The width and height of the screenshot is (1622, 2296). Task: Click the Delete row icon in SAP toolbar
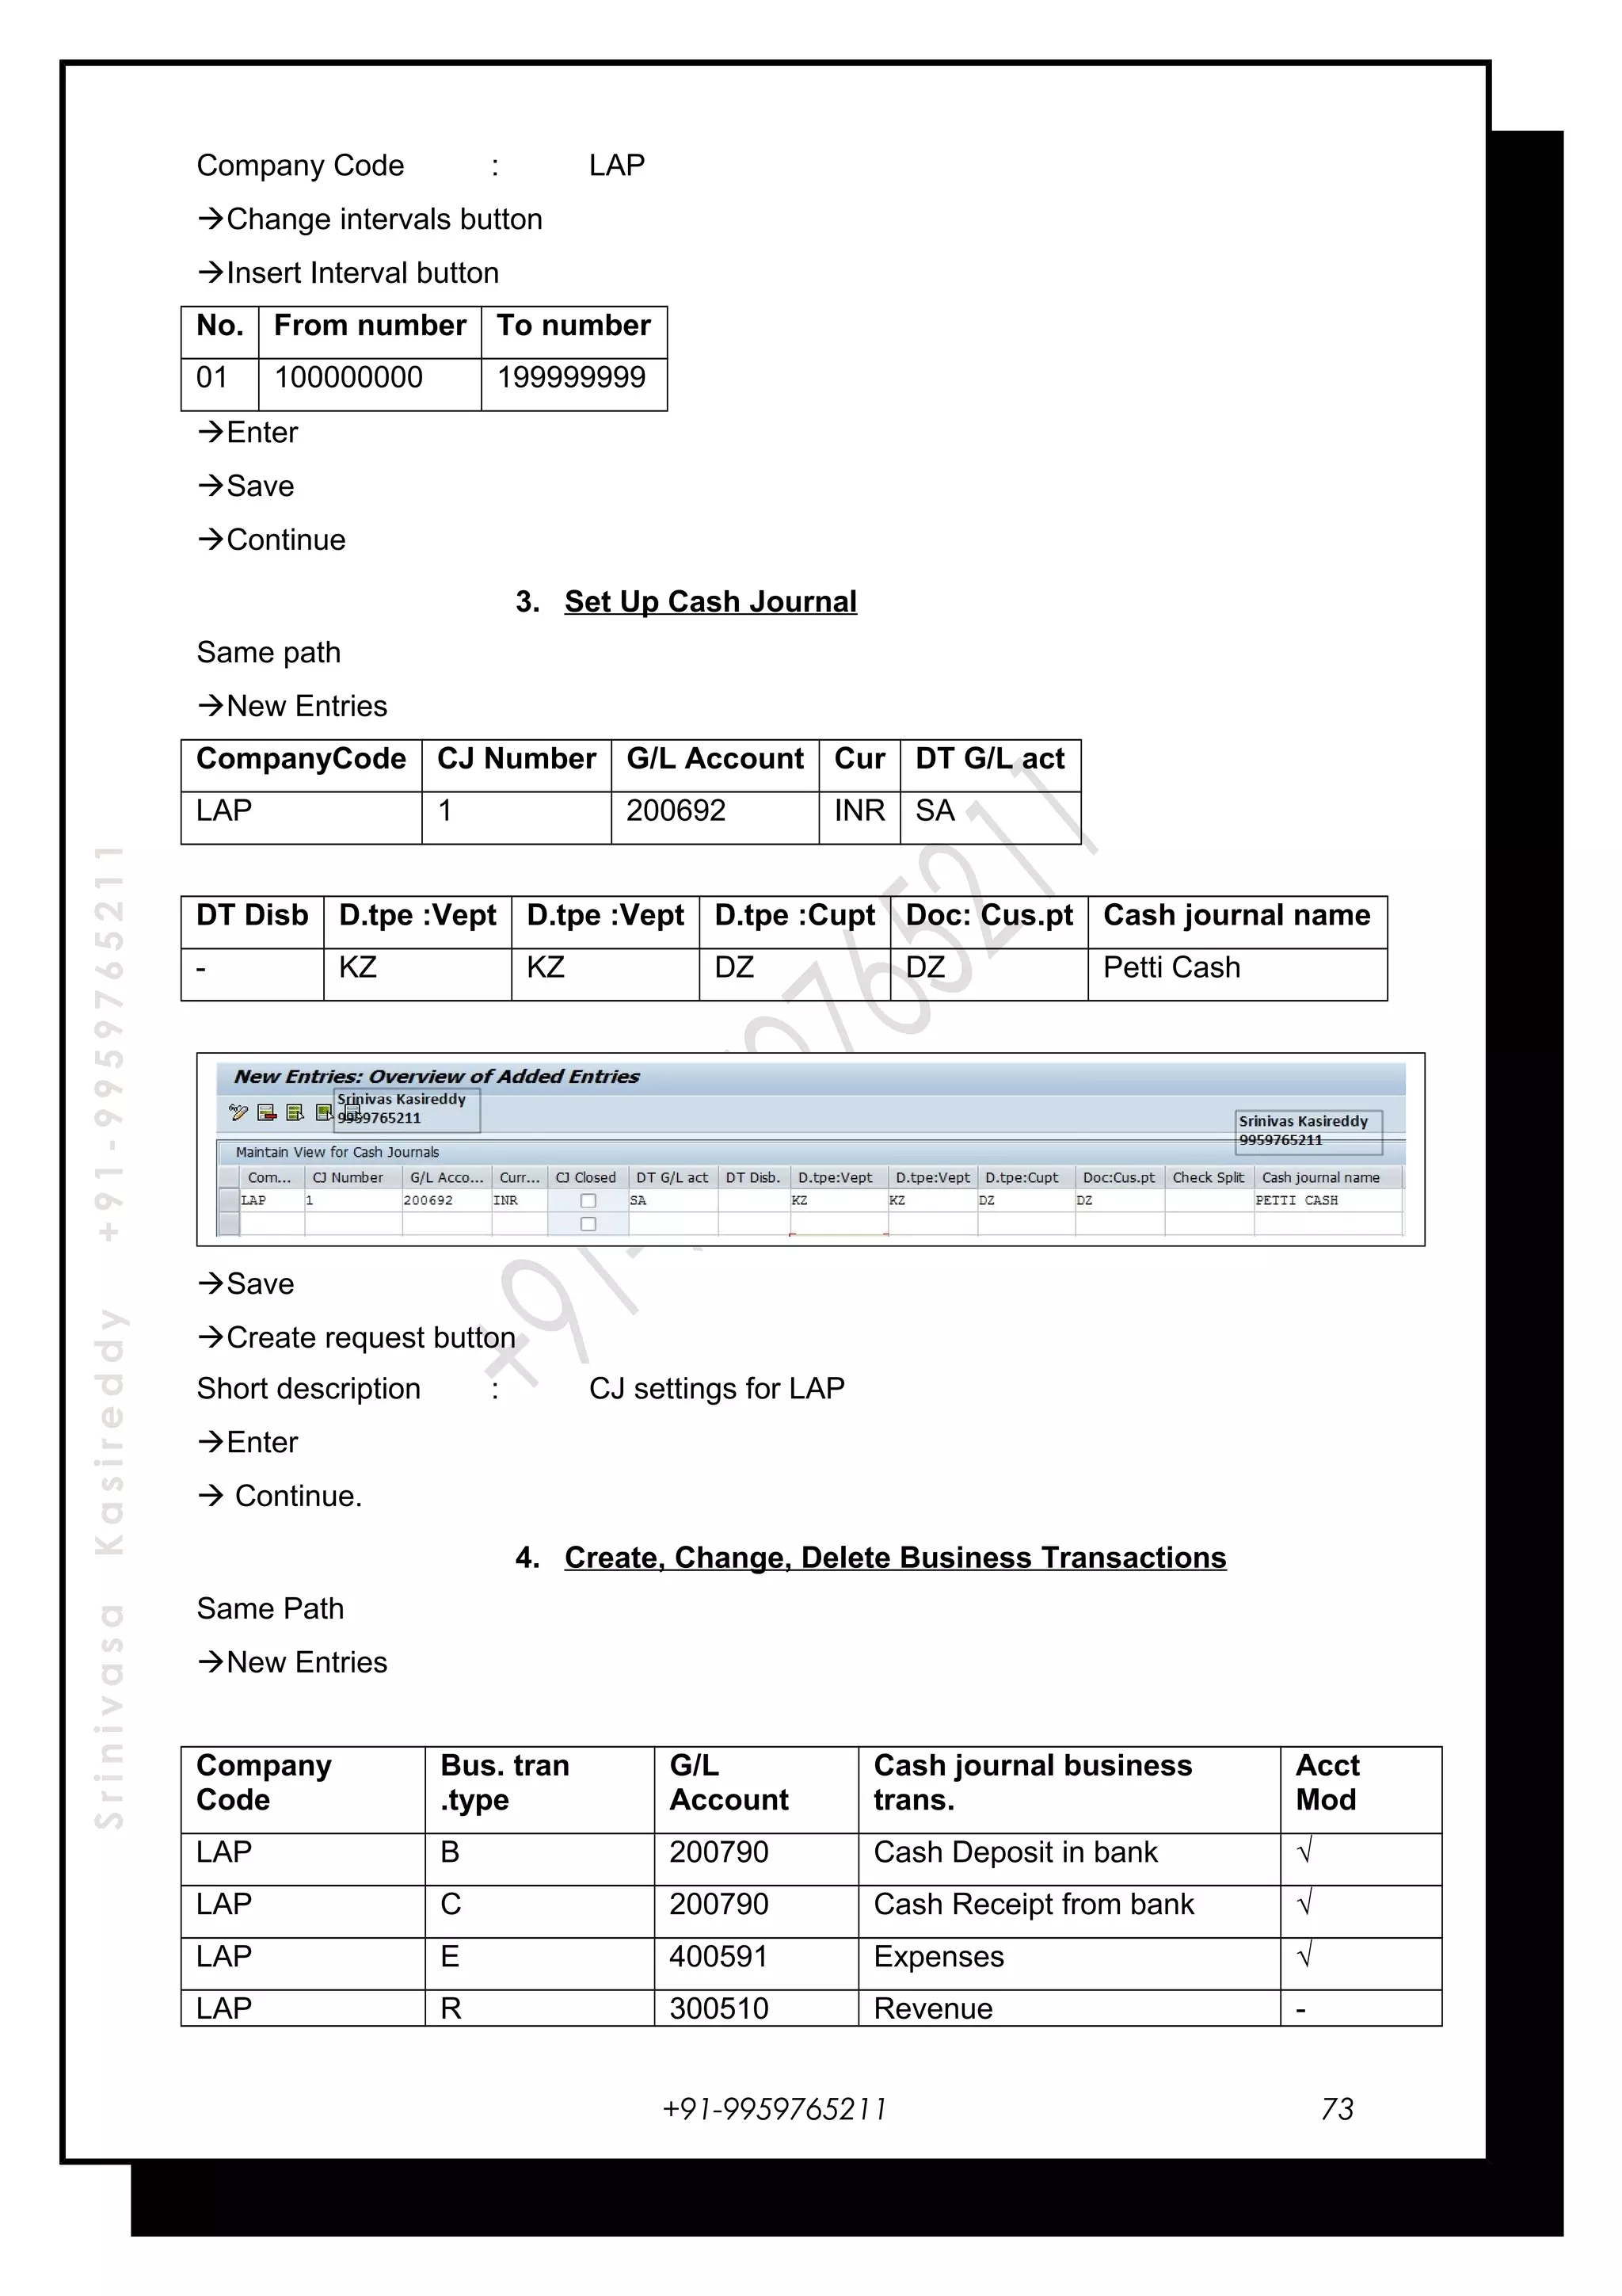(267, 1112)
